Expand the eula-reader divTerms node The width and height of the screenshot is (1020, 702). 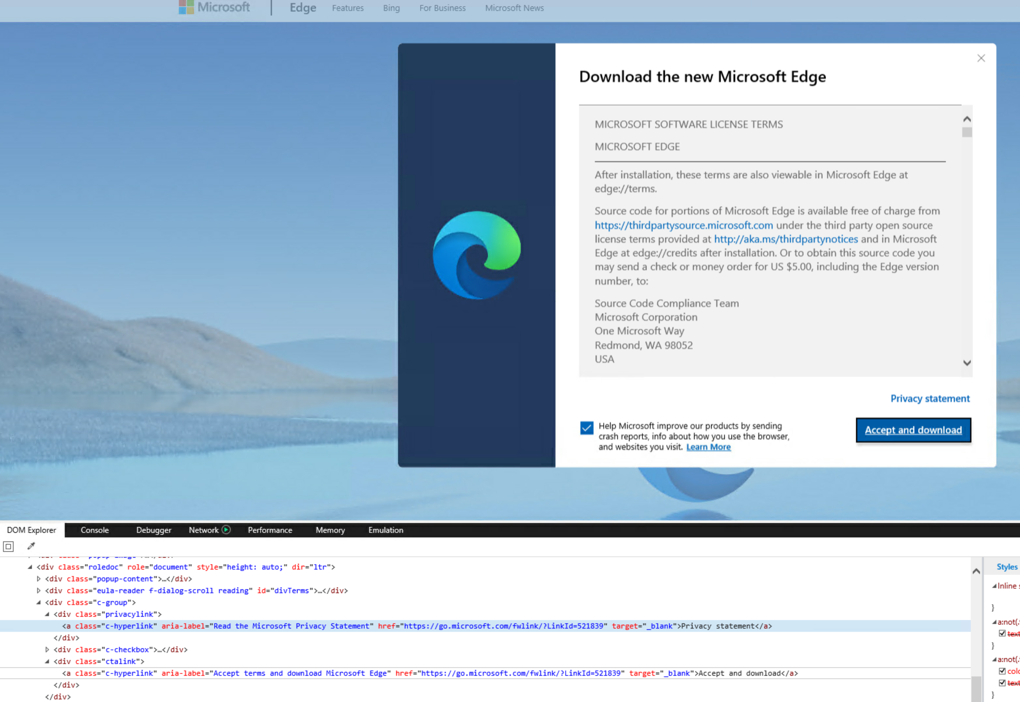pos(39,591)
